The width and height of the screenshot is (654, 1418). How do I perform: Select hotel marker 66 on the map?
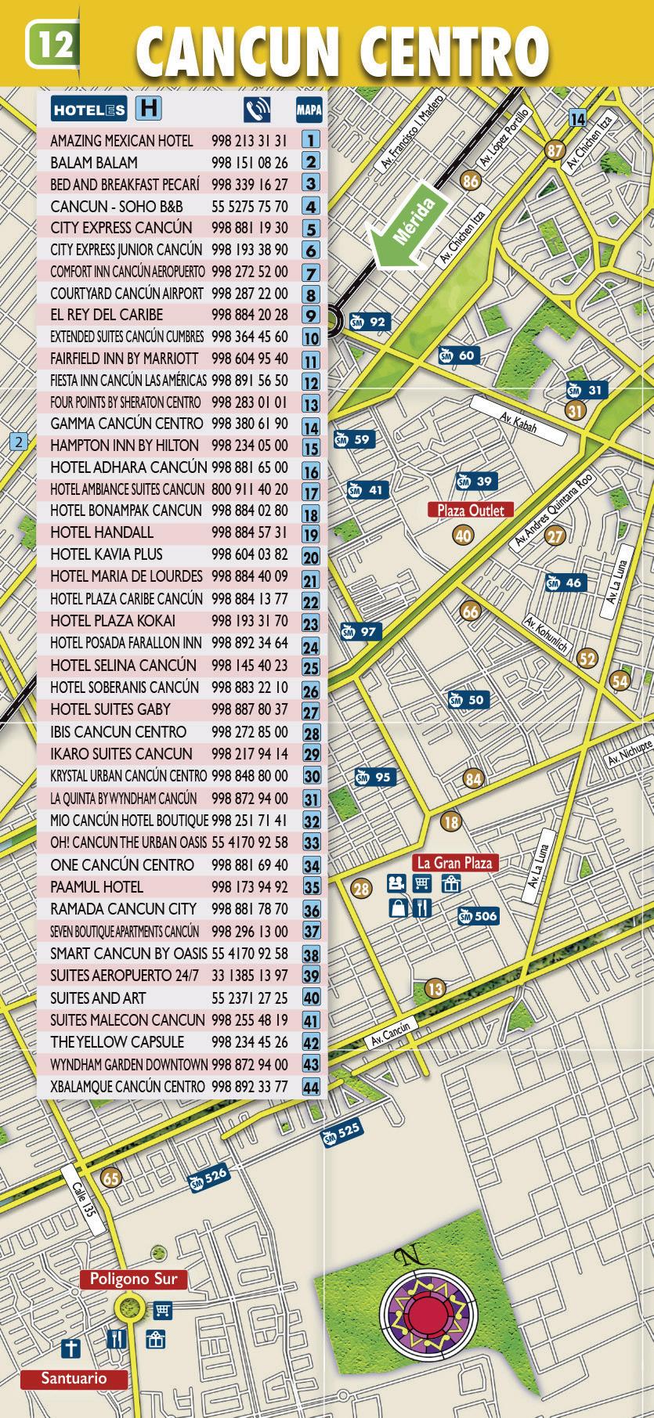click(x=470, y=612)
